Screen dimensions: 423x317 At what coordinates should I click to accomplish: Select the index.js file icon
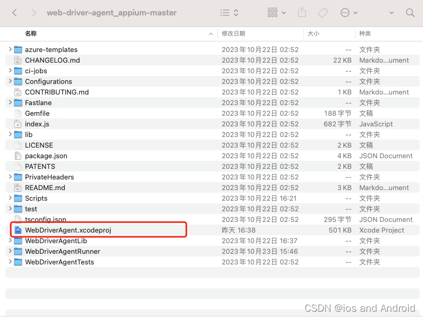(18, 124)
